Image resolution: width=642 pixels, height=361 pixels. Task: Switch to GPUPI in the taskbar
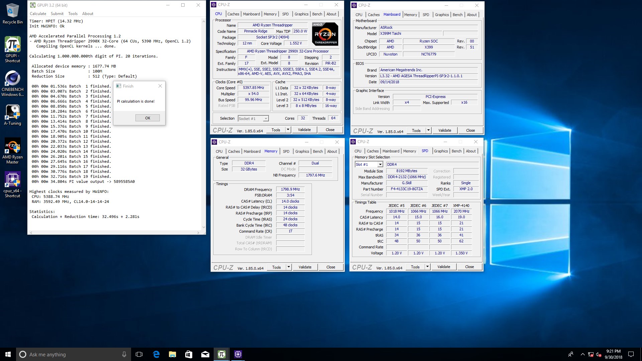[221, 354]
